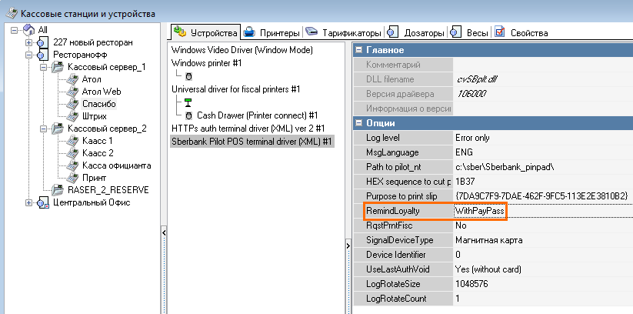Click the RemindLoyalty value field WithPayPass
The image size is (633, 314).
479,211
